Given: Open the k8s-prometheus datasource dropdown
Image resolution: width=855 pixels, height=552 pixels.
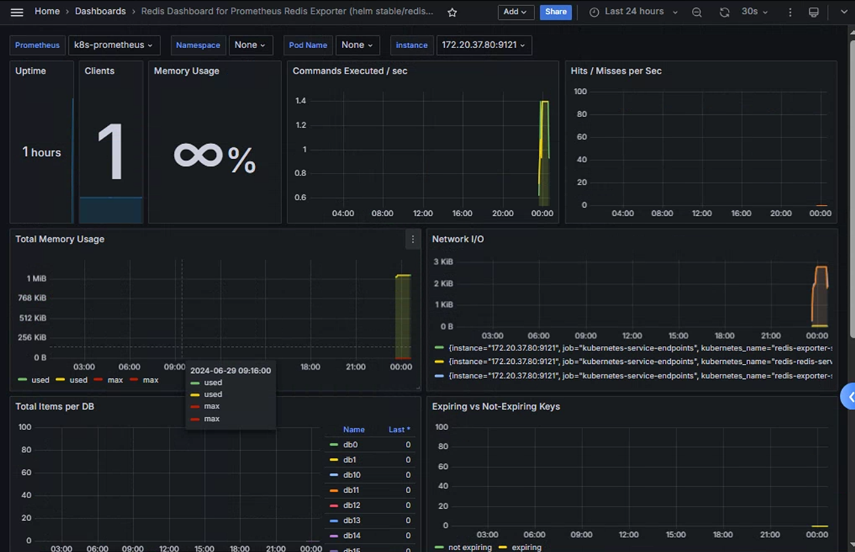Looking at the screenshot, I should coord(114,45).
